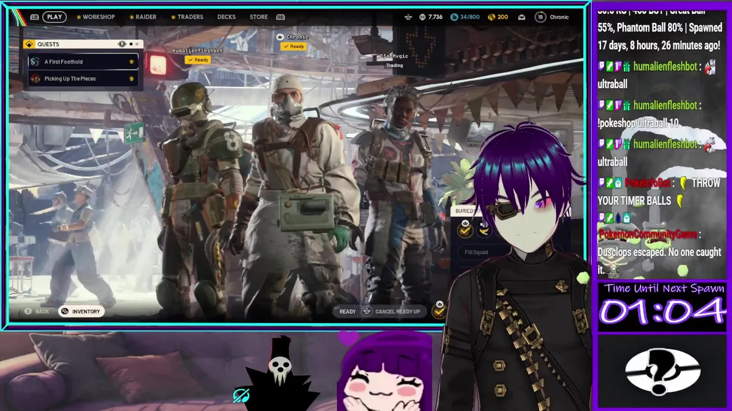
Task: Click Humalienfleshbot player name
Action: point(197,51)
